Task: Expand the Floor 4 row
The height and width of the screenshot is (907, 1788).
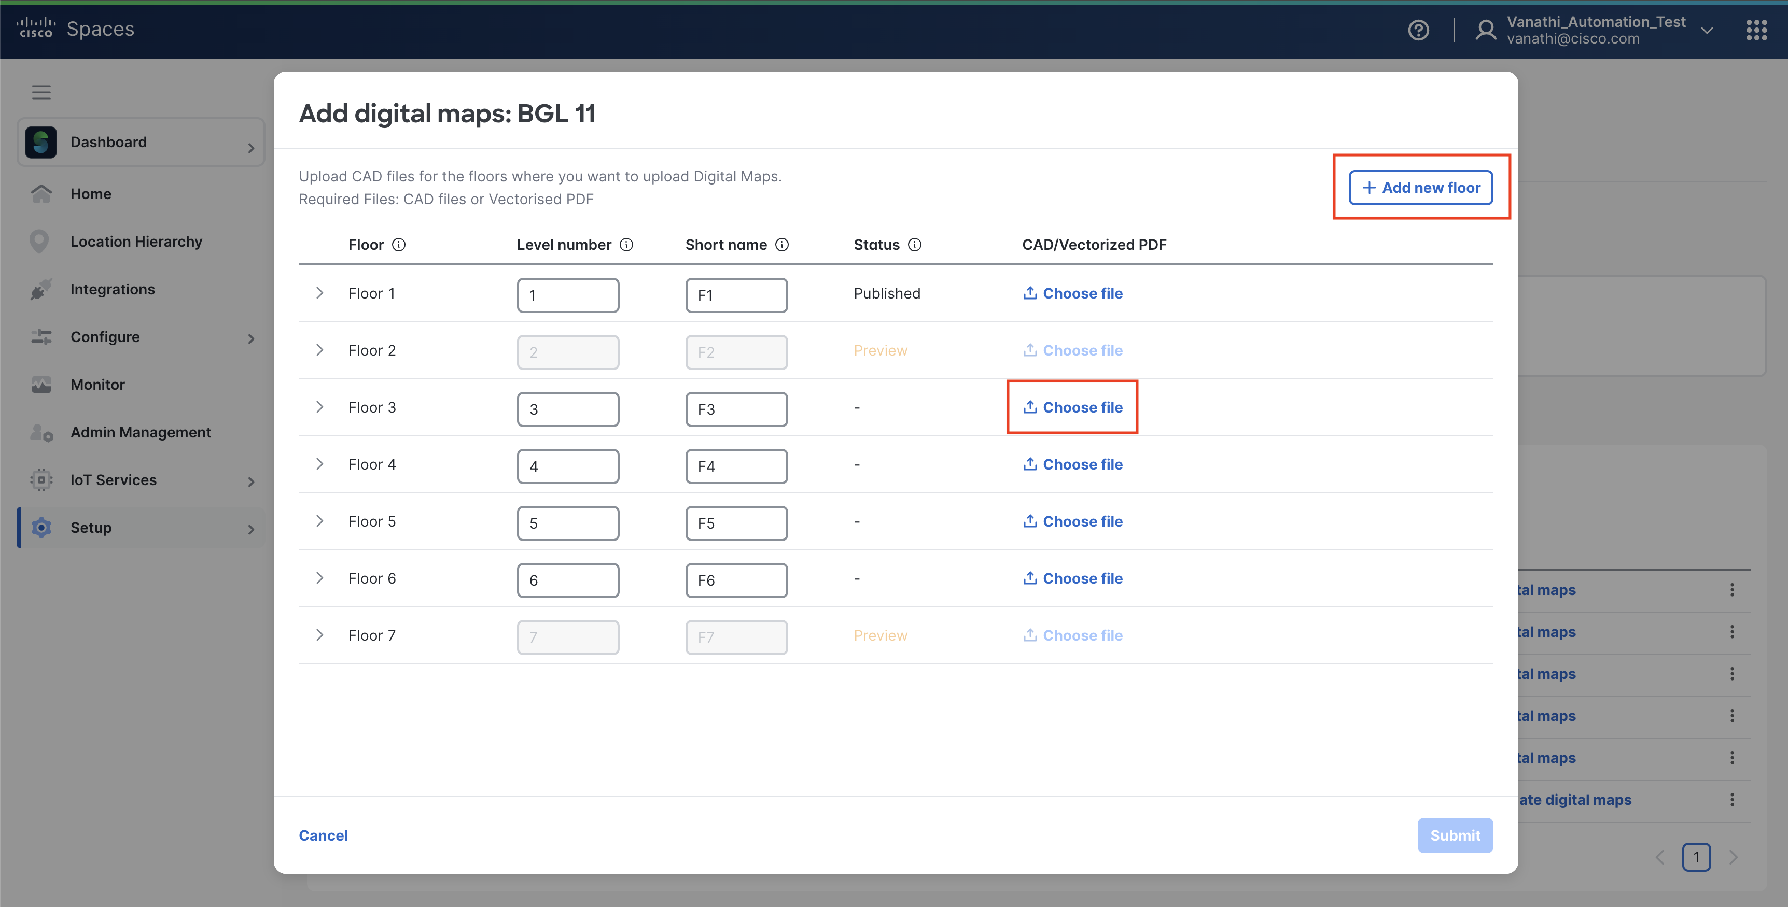Action: point(319,463)
